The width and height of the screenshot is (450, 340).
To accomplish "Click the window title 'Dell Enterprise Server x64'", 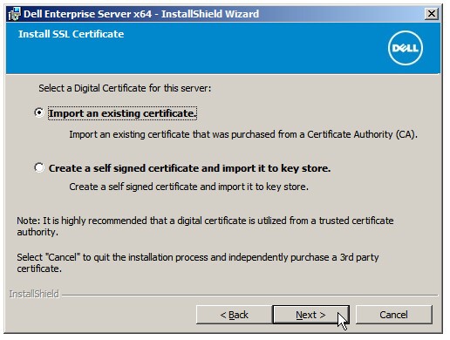I will 87,14.
